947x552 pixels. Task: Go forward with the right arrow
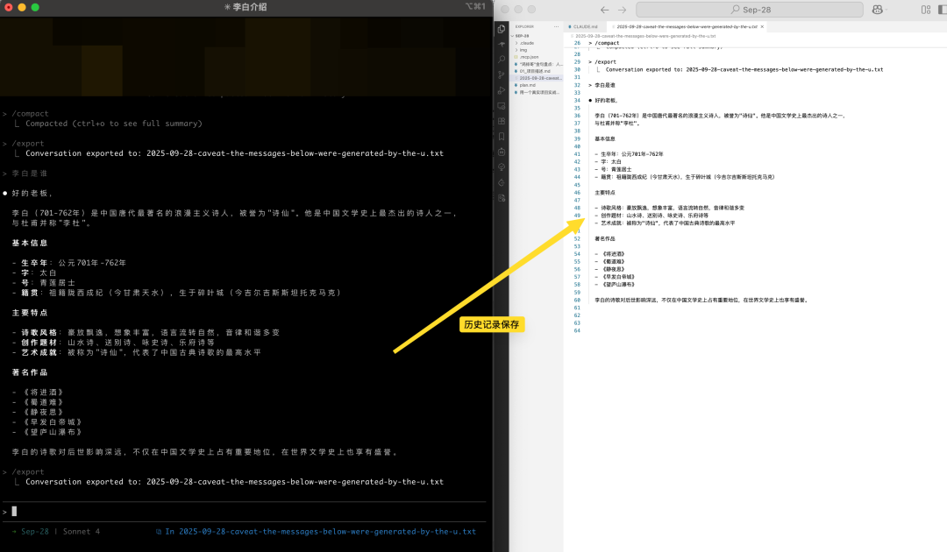622,10
